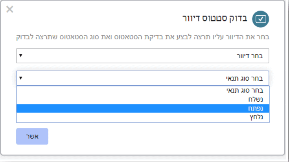
Task: Click the teal checkmark status icon
Action: click(x=260, y=19)
